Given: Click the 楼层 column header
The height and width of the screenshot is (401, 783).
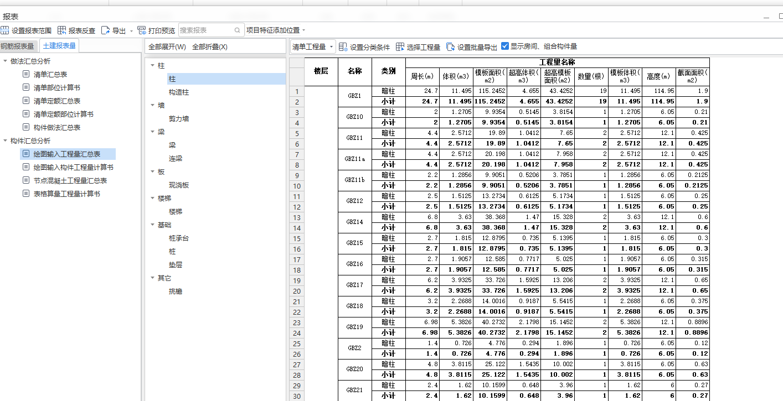Looking at the screenshot, I should pos(321,71).
